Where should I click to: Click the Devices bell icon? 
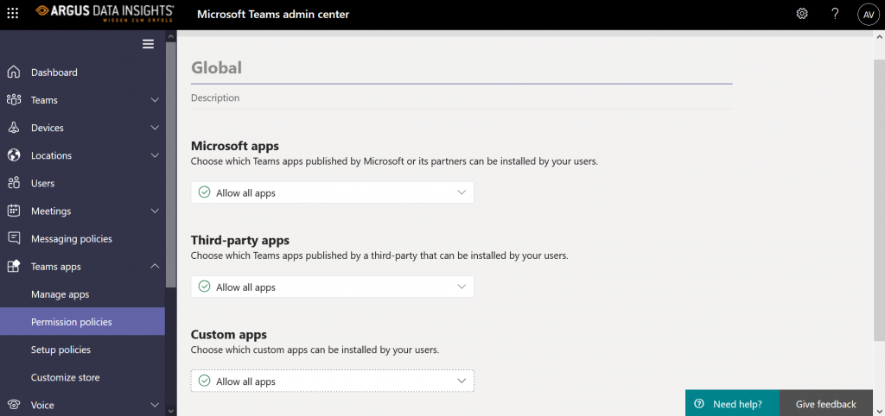coord(14,128)
